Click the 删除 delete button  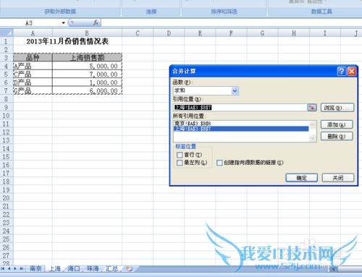point(337,137)
